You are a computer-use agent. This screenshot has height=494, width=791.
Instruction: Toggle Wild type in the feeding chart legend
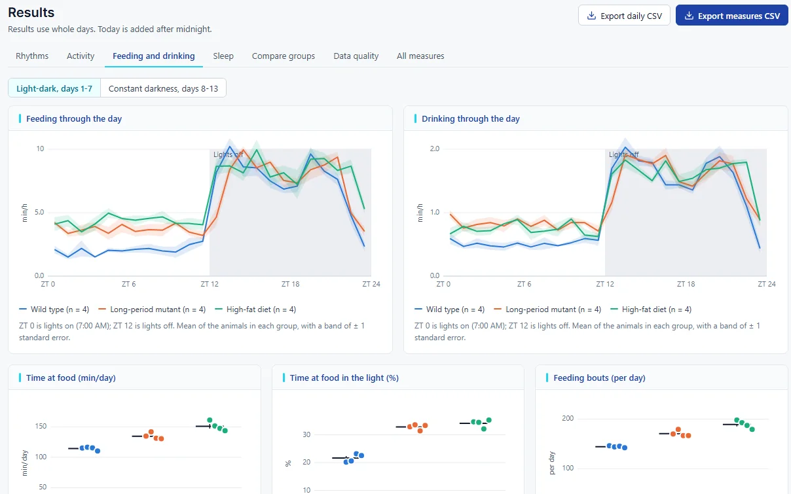54,309
